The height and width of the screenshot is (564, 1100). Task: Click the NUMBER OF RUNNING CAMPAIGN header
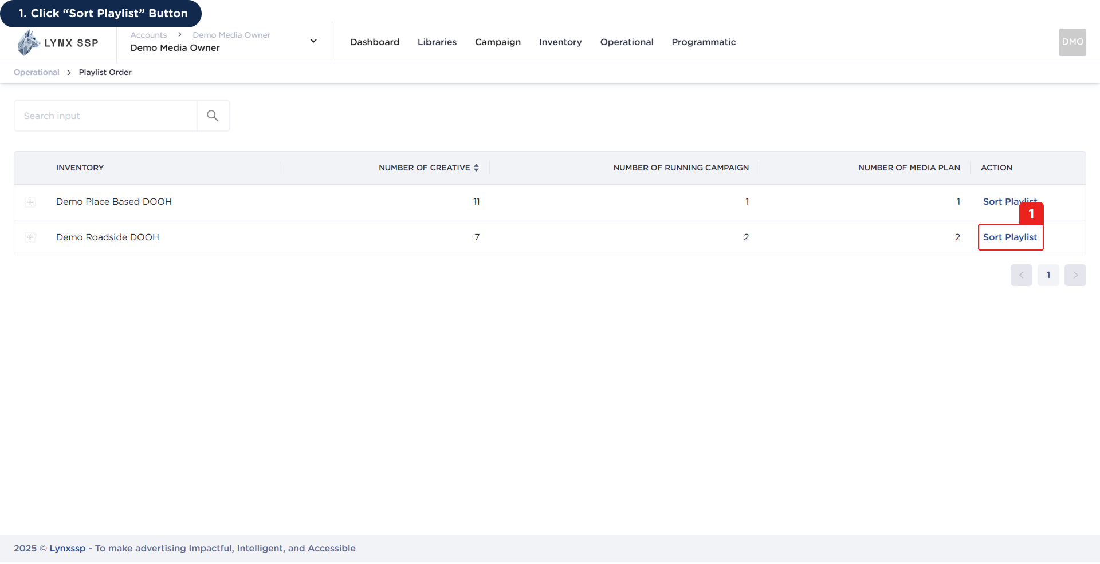point(681,168)
